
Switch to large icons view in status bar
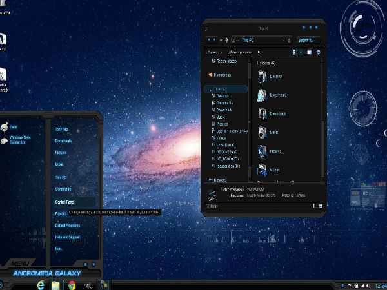pos(321,206)
